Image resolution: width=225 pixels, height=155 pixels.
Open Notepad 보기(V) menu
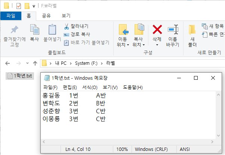point(110,87)
